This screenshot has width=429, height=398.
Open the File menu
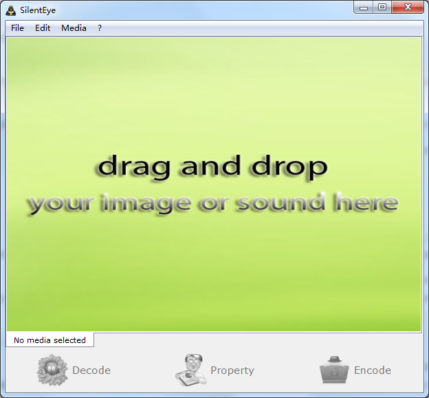pyautogui.click(x=17, y=28)
